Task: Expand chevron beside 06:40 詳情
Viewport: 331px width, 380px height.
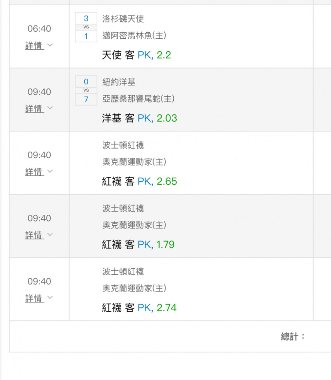Action: (x=50, y=45)
